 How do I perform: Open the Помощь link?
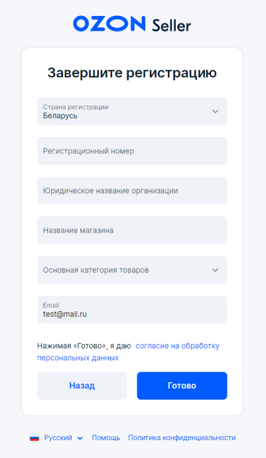point(106,438)
